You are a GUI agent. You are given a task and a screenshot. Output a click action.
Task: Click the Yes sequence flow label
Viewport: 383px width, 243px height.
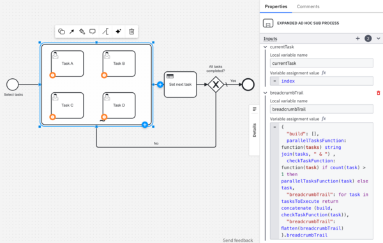pyautogui.click(x=233, y=81)
